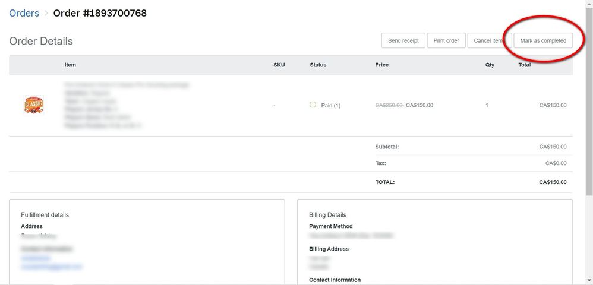Viewport: 593px width, 285px height.
Task: Click the Item column header
Action: [x=70, y=65]
